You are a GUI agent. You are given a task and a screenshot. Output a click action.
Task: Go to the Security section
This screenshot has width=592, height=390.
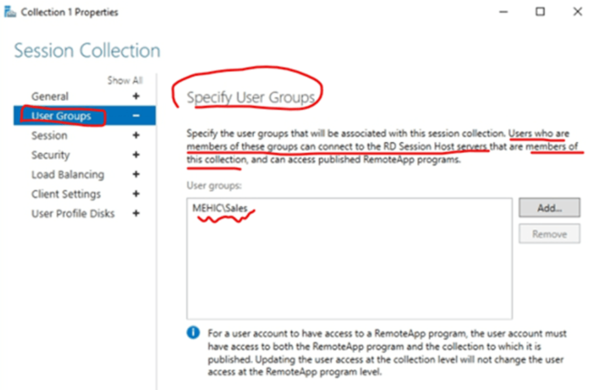point(51,155)
